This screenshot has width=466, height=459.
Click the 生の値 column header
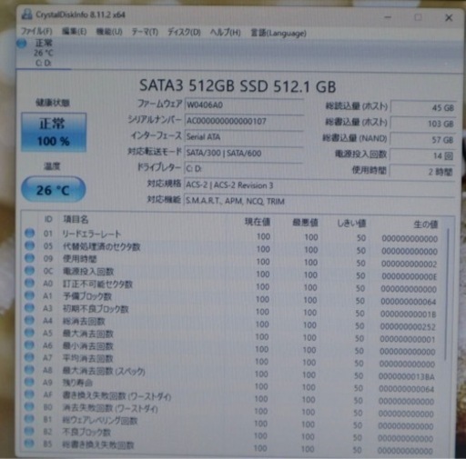[426, 225]
